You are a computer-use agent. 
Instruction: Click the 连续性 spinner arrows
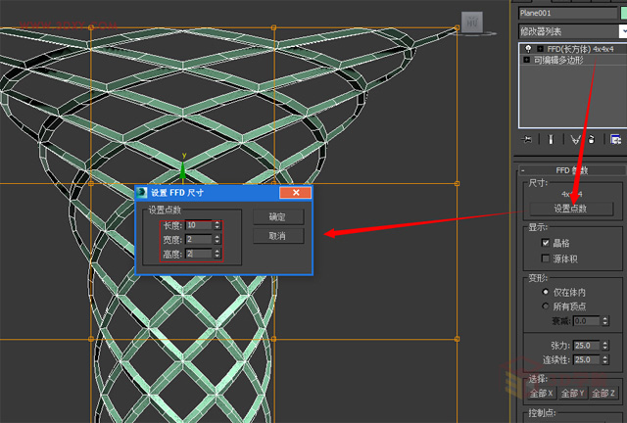point(605,359)
